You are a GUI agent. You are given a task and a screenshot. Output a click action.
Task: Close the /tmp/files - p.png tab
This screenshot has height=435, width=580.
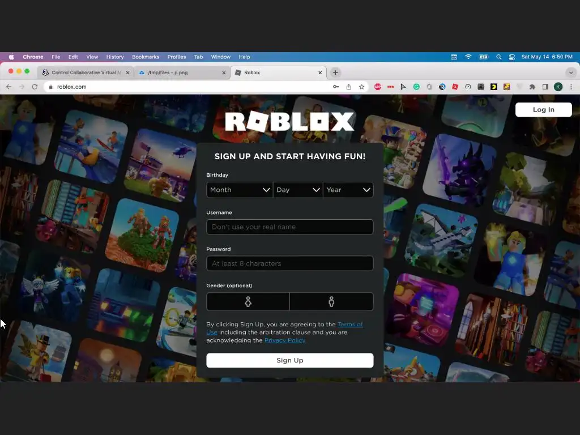tap(224, 72)
